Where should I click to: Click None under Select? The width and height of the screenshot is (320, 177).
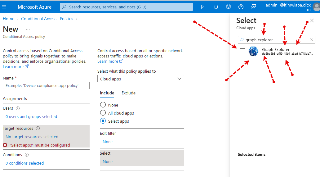pos(108,162)
